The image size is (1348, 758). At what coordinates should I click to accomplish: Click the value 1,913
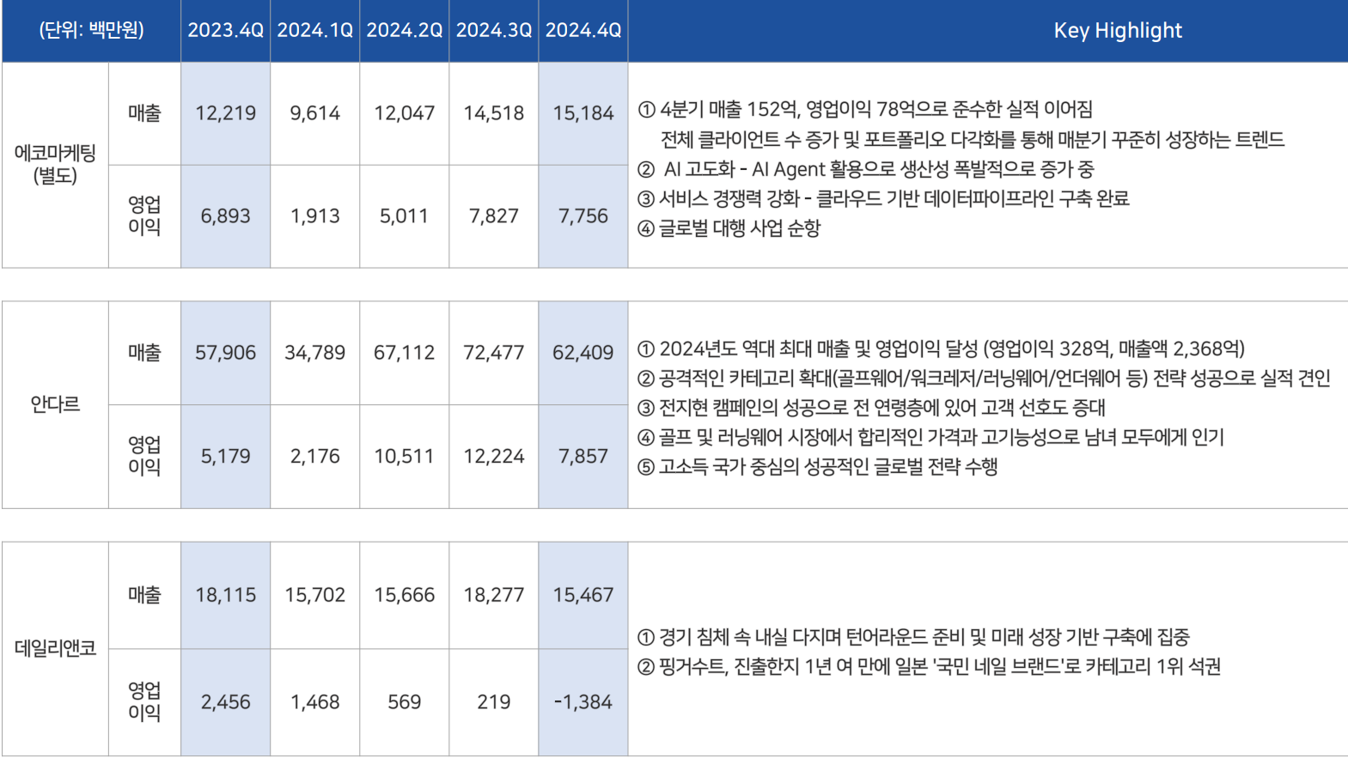pos(314,216)
